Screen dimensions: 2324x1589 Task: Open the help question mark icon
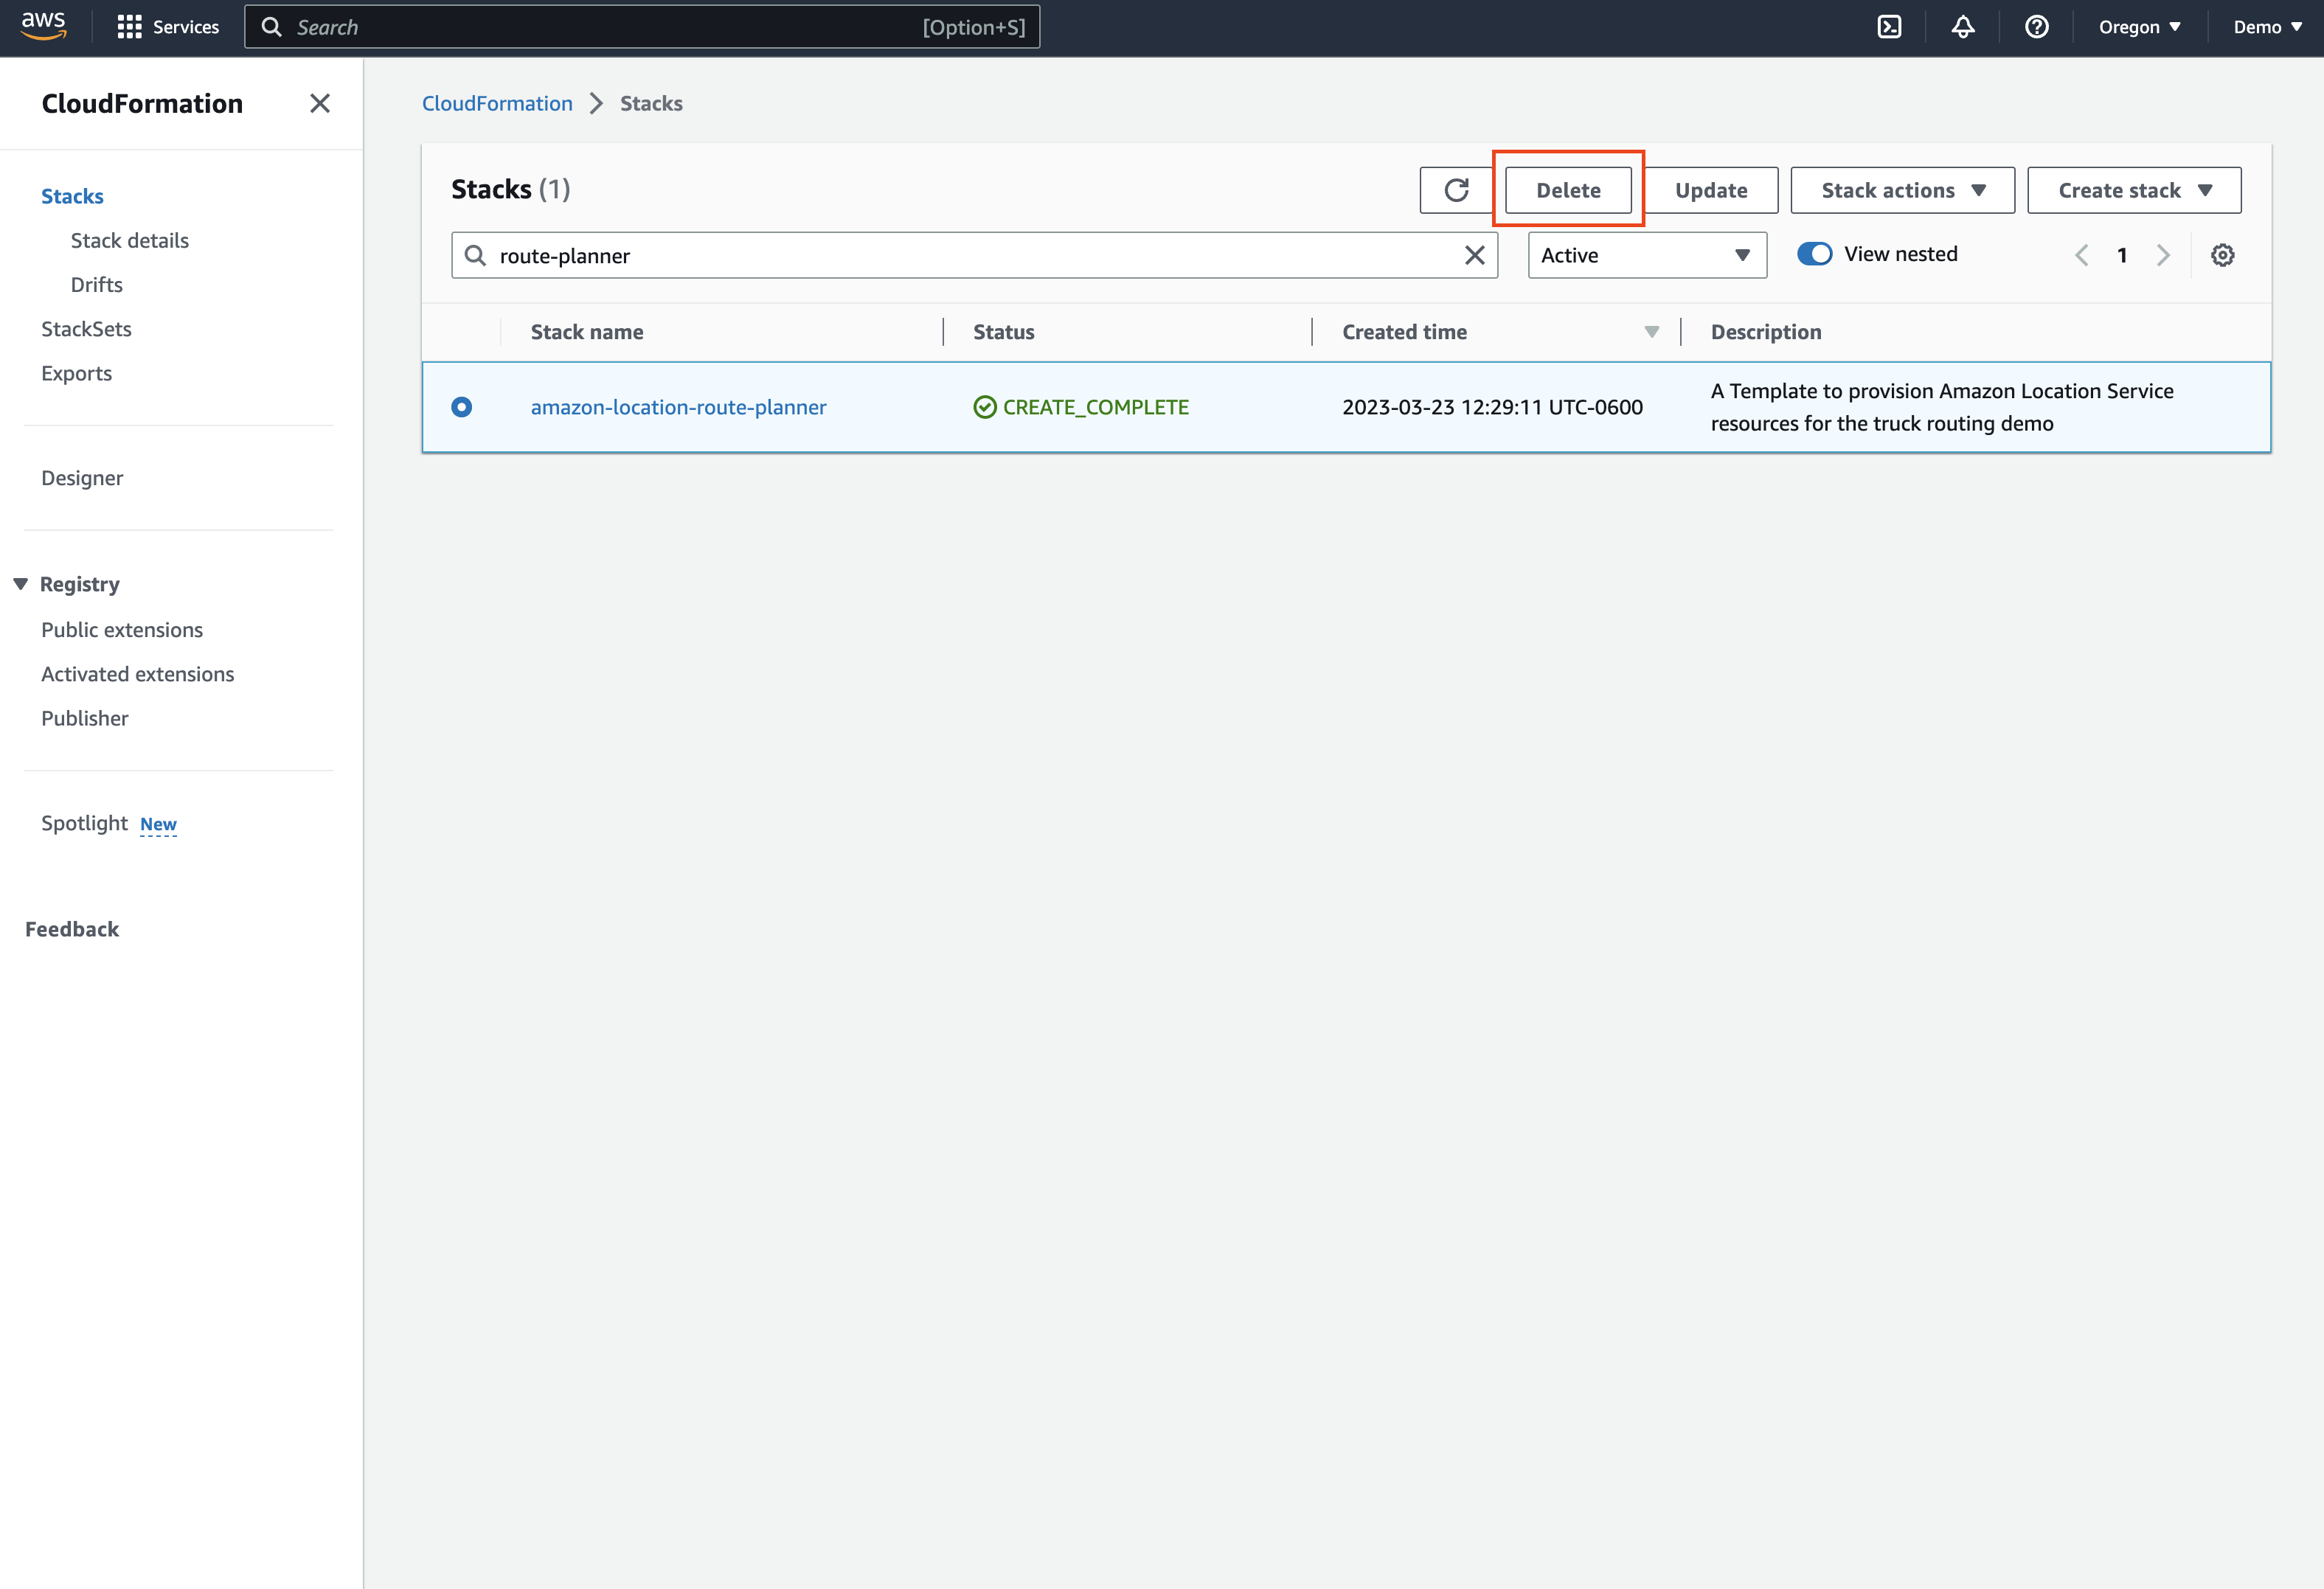2037,27
